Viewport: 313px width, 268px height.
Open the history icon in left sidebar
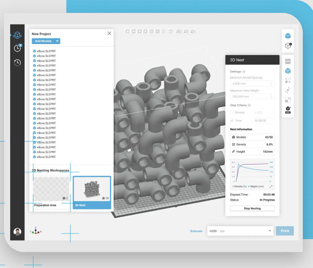click(17, 63)
